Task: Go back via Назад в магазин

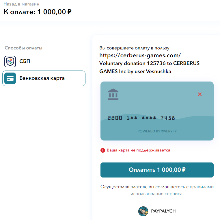Action: [x=21, y=4]
